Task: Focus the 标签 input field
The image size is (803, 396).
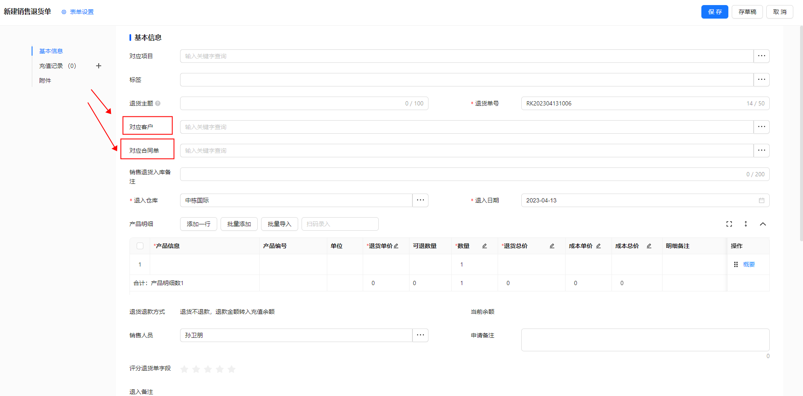Action: pos(467,80)
